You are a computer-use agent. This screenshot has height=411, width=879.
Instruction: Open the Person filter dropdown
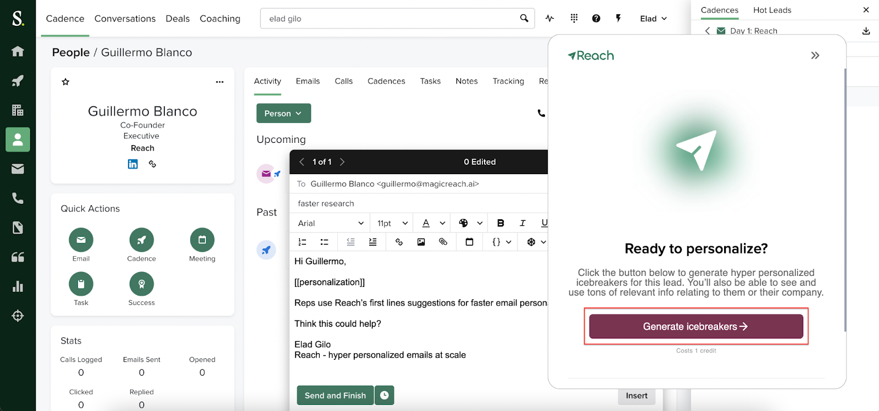click(x=283, y=113)
